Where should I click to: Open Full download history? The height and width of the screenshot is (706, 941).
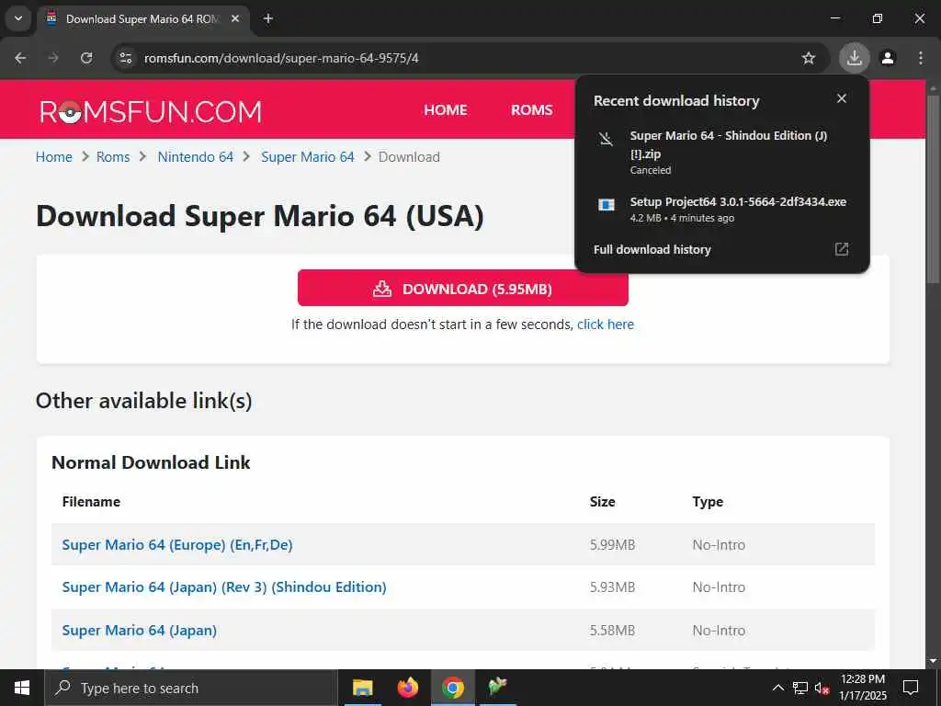pos(652,249)
